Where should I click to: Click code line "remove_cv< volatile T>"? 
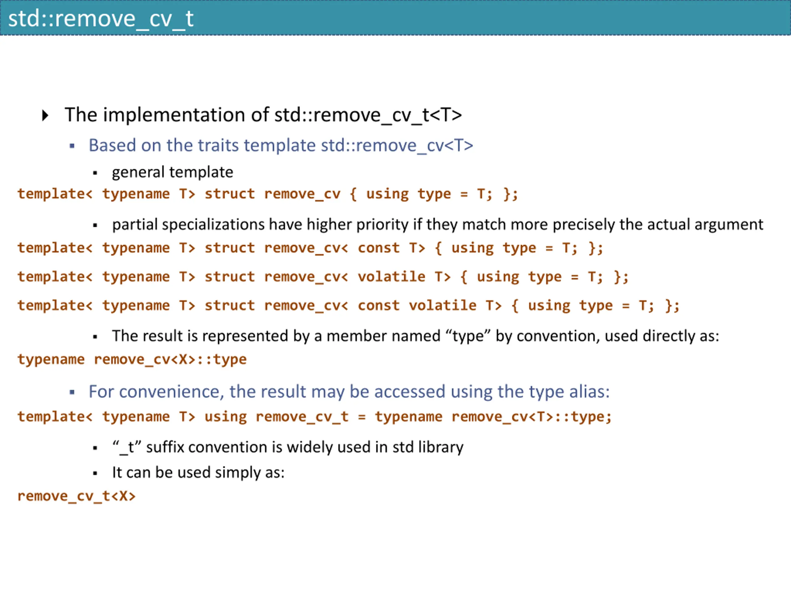323,277
